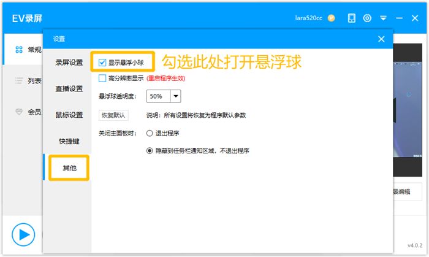Open the settings gear in title bar
This screenshot has width=429, height=257.
click(x=367, y=18)
